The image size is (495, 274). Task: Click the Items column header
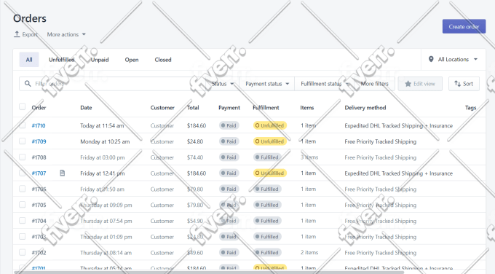tap(307, 108)
